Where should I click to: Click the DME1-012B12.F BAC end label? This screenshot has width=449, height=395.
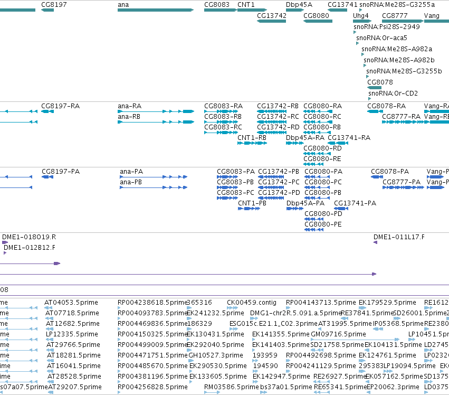(30, 247)
